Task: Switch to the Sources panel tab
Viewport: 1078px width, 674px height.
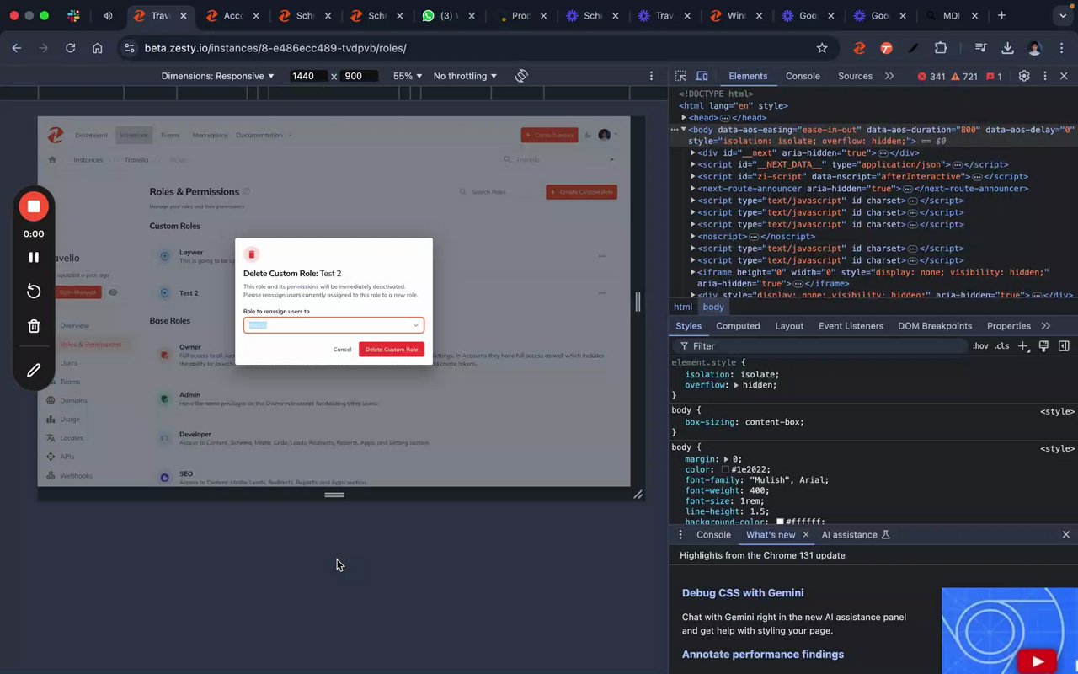Action: pyautogui.click(x=855, y=76)
